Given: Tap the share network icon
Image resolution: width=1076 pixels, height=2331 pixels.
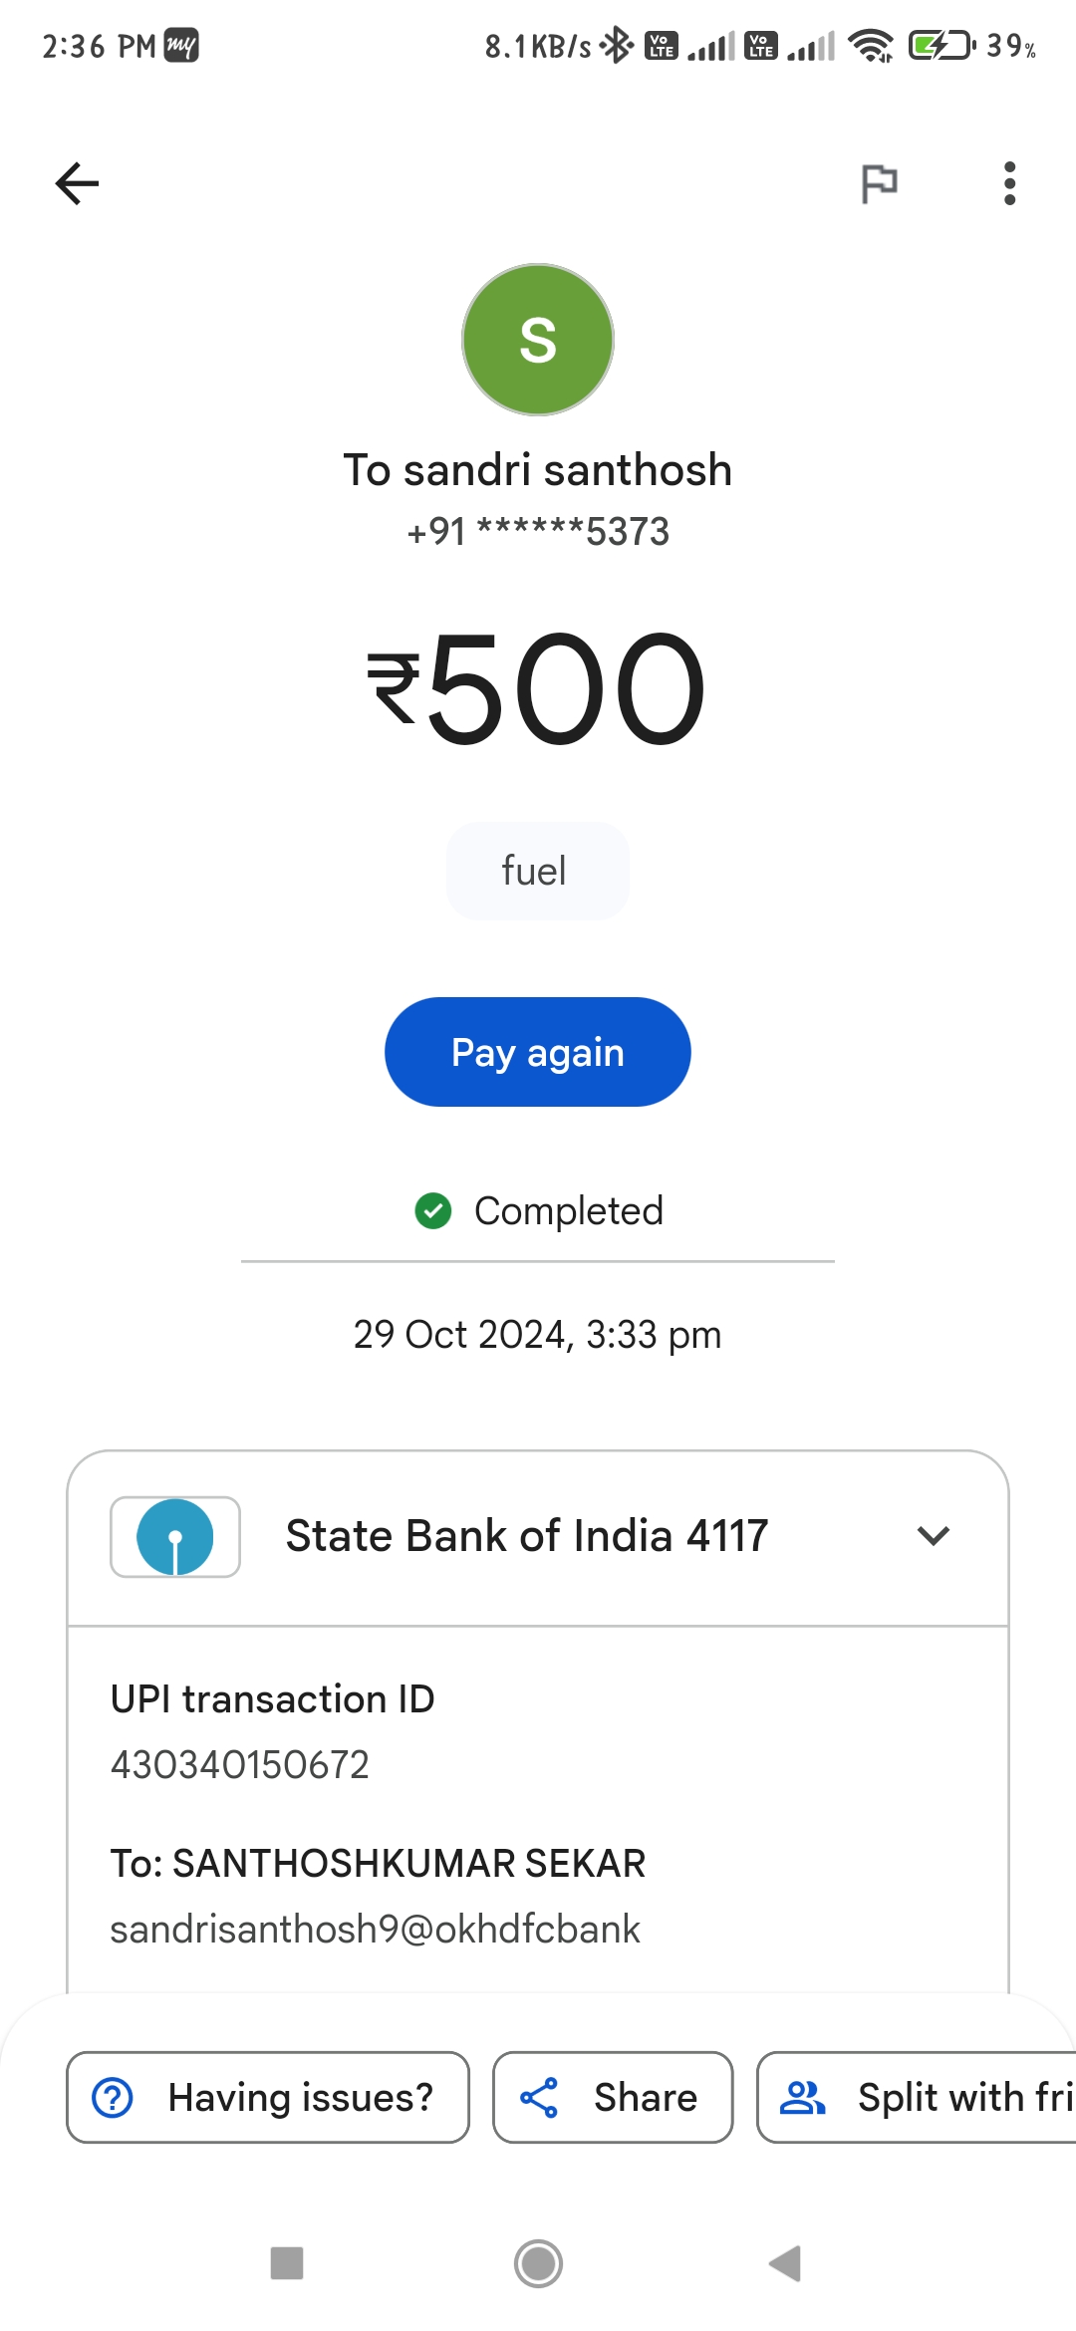Looking at the screenshot, I should point(539,2097).
